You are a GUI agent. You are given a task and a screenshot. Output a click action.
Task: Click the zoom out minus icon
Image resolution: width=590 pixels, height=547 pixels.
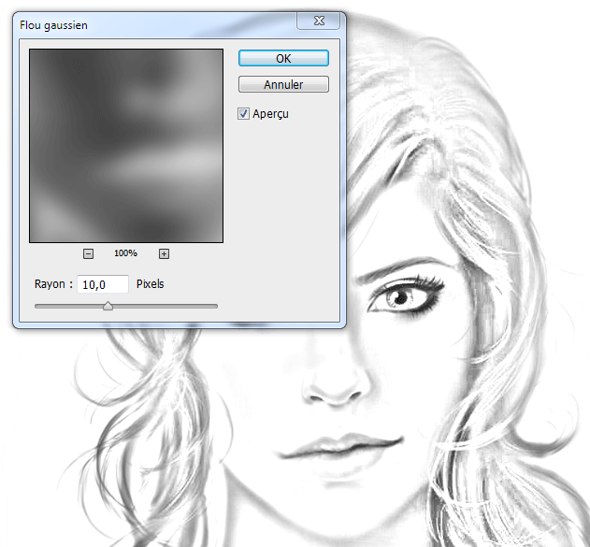(88, 253)
